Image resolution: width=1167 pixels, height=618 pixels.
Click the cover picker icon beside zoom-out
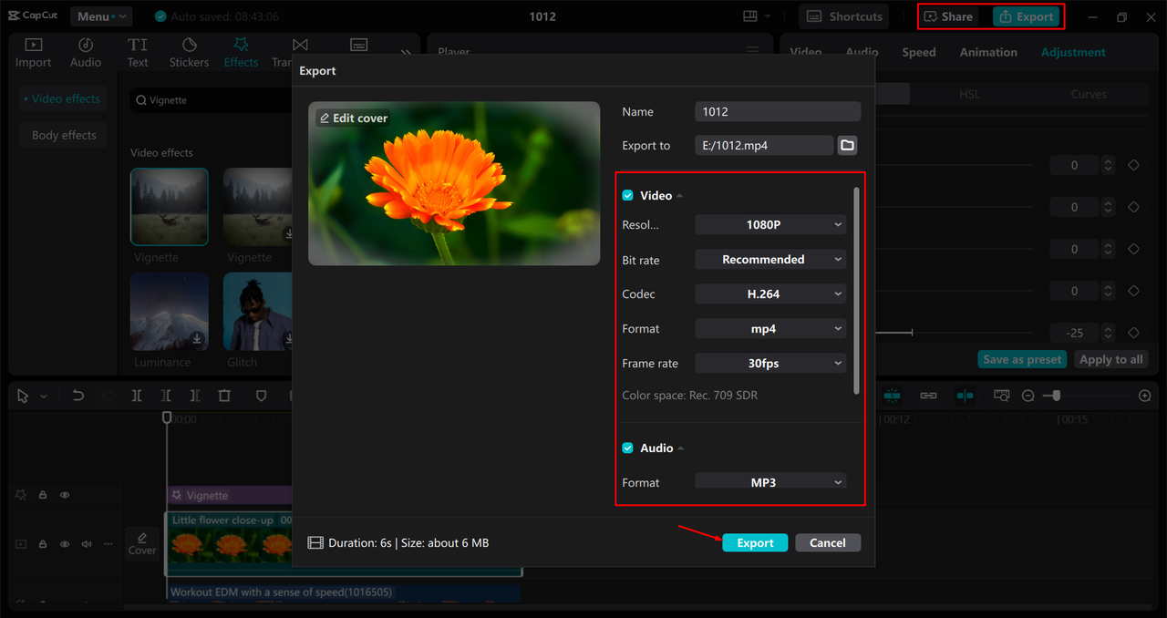[x=1001, y=396]
